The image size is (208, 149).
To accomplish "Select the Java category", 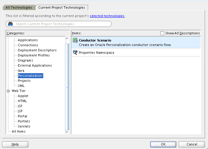I will [21, 70].
